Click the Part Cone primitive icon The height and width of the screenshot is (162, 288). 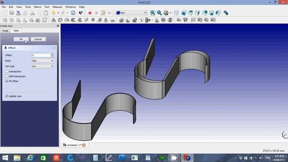pos(25,20)
